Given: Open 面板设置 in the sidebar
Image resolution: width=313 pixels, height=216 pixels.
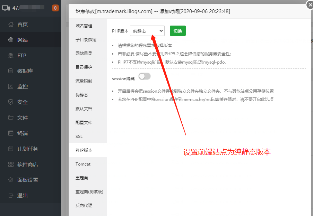Looking at the screenshot, I should [28, 180].
